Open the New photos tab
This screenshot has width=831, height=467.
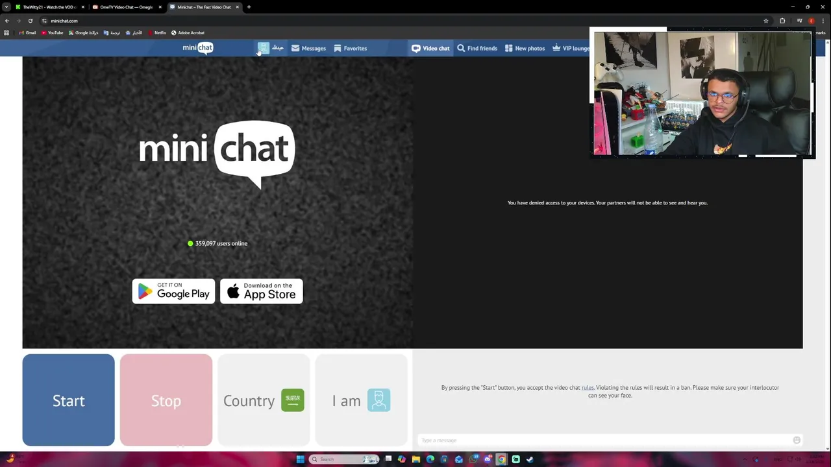tap(525, 48)
